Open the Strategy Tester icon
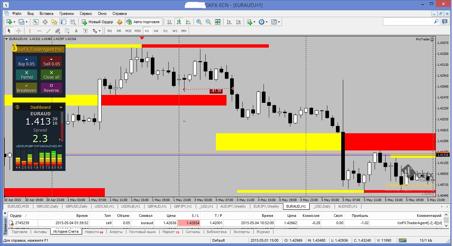The width and height of the screenshot is (453, 246). [73, 22]
